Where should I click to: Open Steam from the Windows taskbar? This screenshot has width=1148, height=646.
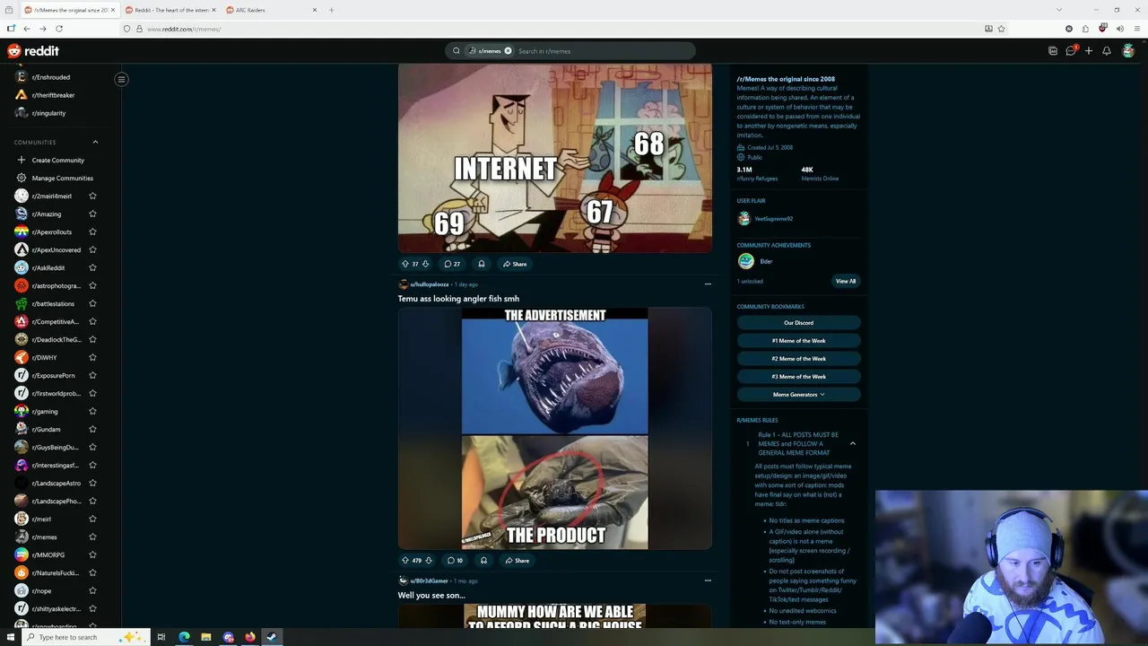point(272,637)
